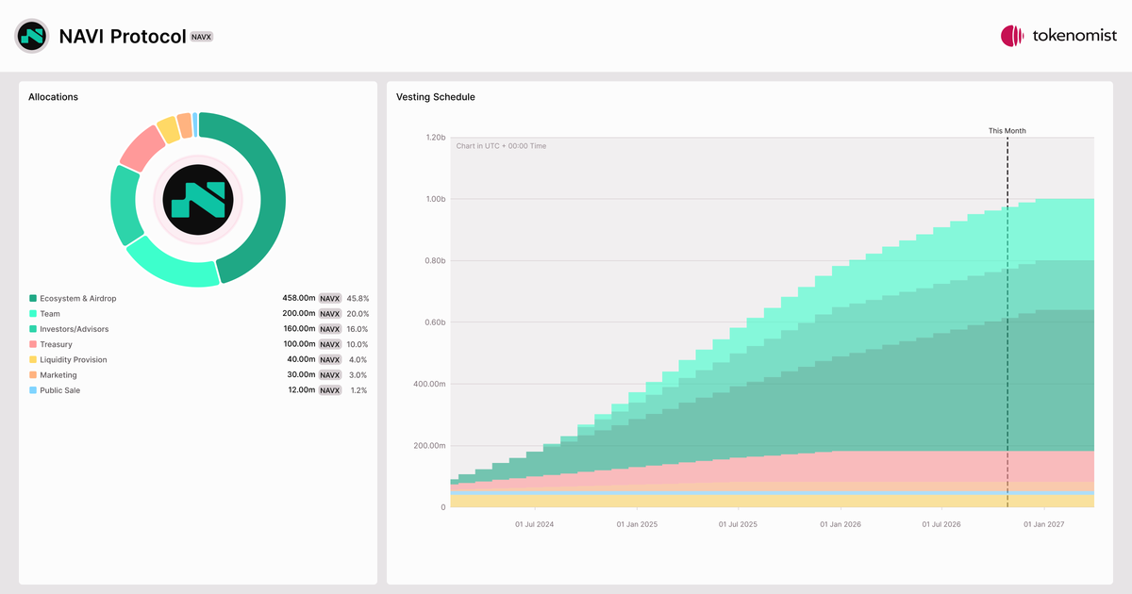Click the 20.0% percentage
The image size is (1132, 594).
tap(358, 314)
